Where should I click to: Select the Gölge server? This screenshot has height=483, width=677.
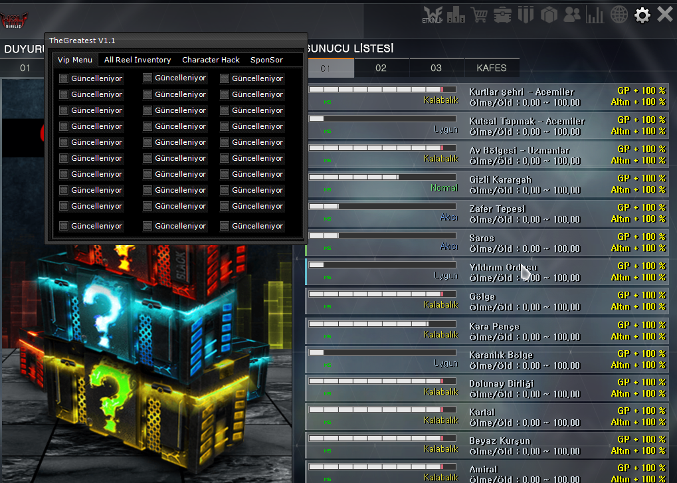(x=488, y=302)
